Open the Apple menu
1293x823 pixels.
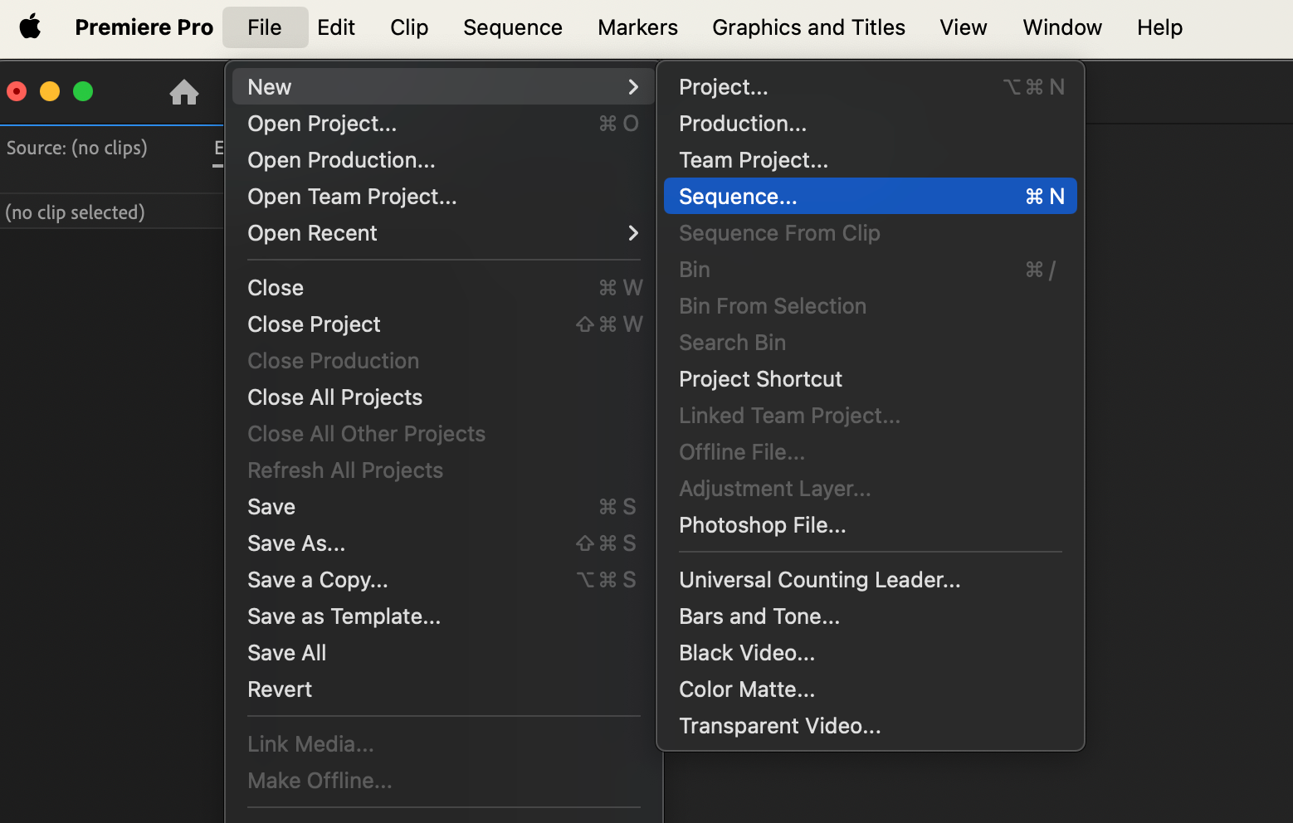(31, 27)
